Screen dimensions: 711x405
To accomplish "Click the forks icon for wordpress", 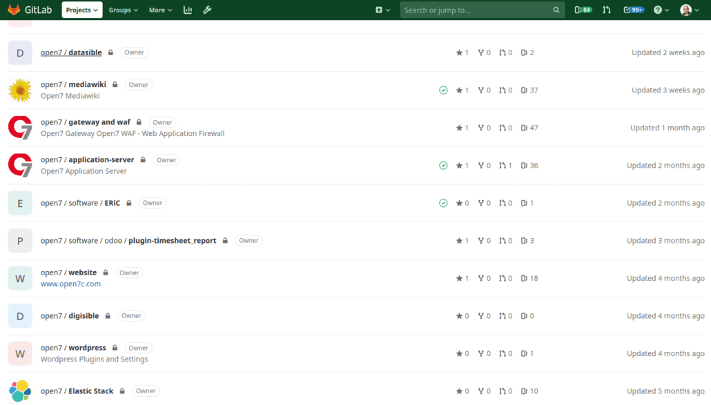I will click(480, 353).
